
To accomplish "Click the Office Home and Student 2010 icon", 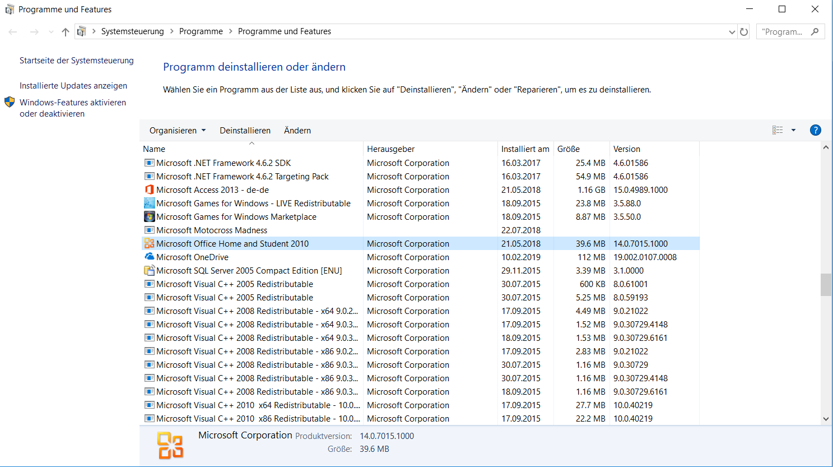I will pos(150,244).
